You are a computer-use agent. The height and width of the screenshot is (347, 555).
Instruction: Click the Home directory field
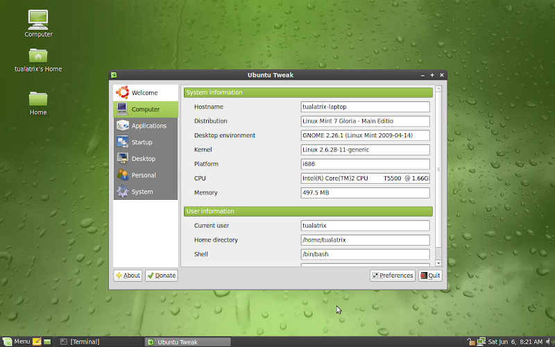(x=365, y=240)
